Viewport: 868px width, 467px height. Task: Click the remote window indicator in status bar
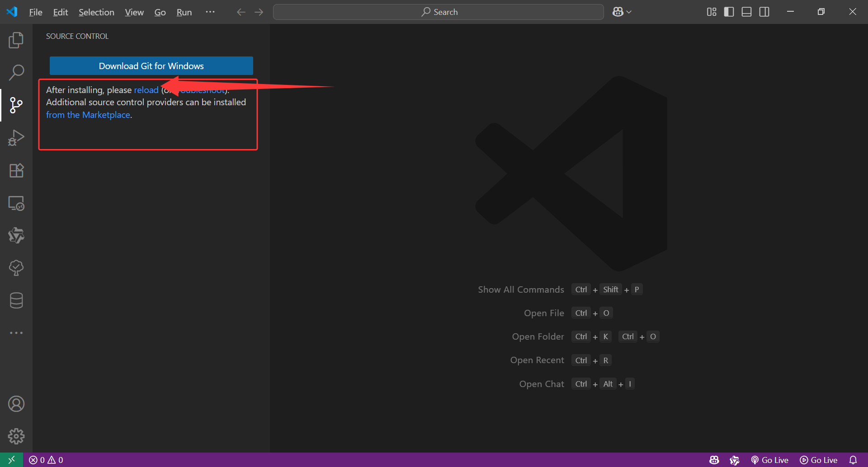(x=12, y=460)
